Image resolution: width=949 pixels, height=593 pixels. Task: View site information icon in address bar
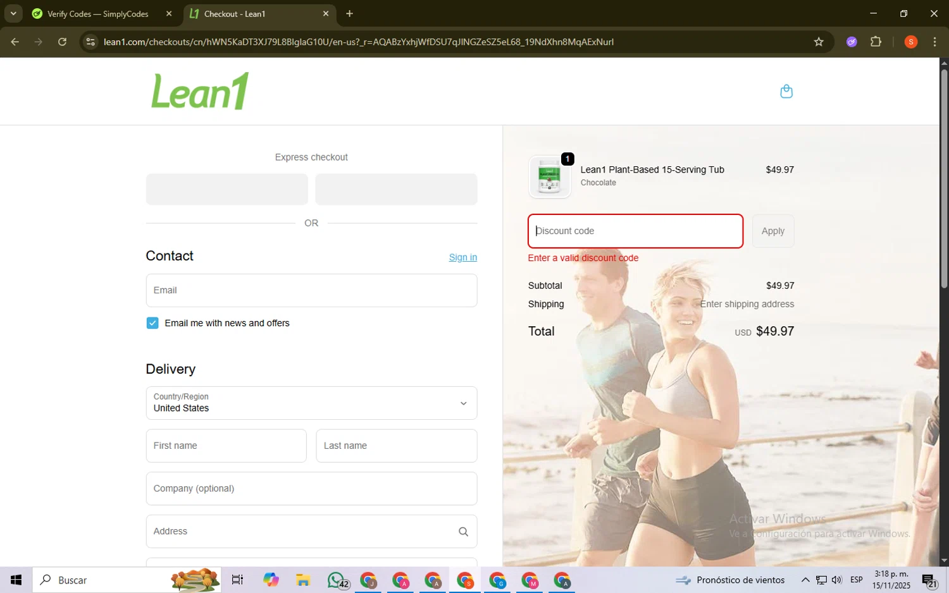point(90,42)
